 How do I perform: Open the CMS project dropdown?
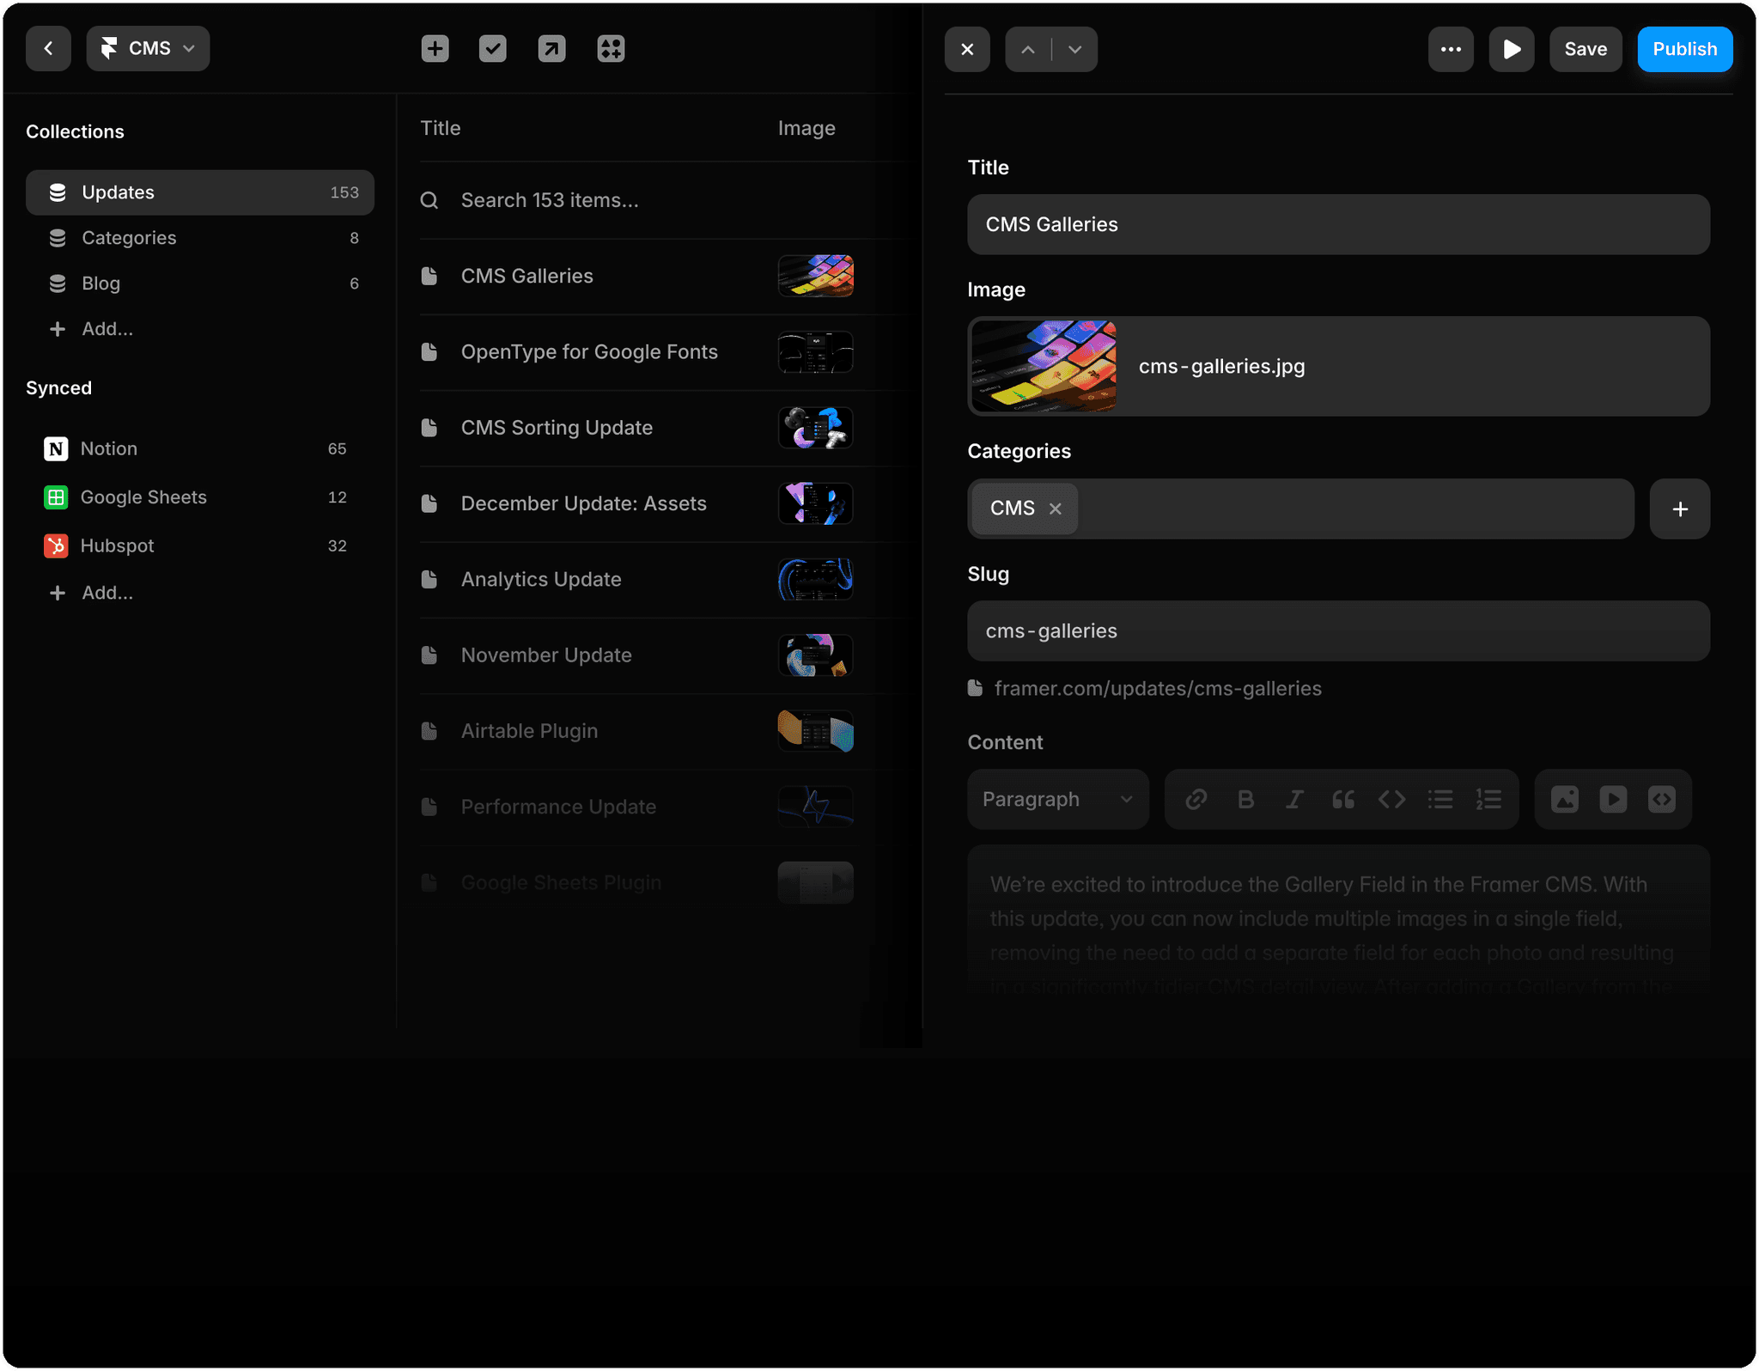148,49
